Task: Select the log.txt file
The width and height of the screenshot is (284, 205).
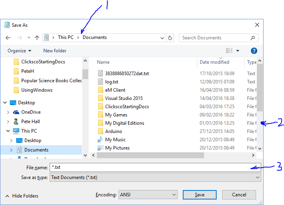Action: pyautogui.click(x=111, y=82)
